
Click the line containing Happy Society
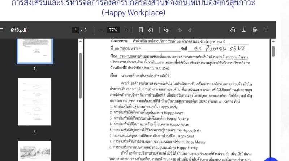pos(149,119)
